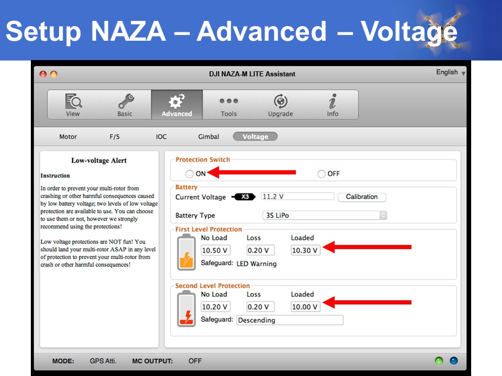This screenshot has width=502, height=376.
Task: Open the View toolbar section
Action: click(x=73, y=105)
